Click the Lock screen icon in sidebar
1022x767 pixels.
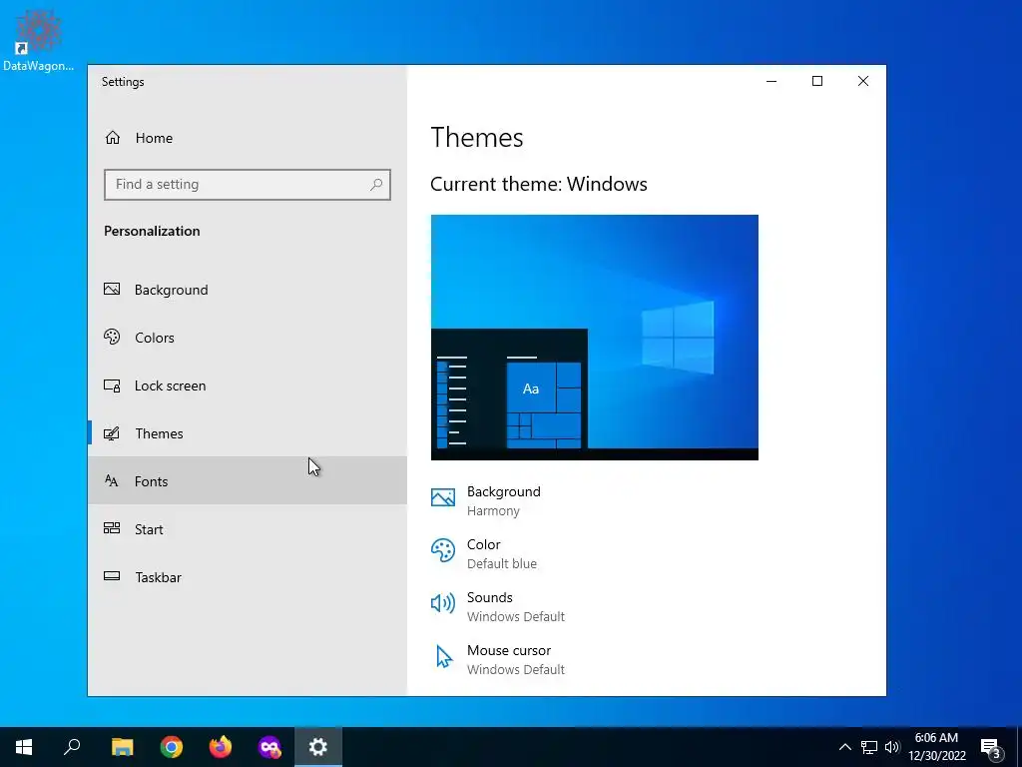click(112, 385)
